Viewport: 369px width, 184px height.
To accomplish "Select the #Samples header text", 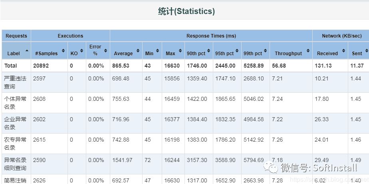I will pyautogui.click(x=46, y=54).
